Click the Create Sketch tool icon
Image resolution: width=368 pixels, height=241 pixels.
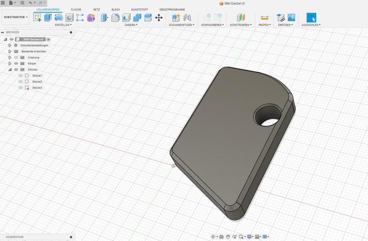(x=37, y=18)
